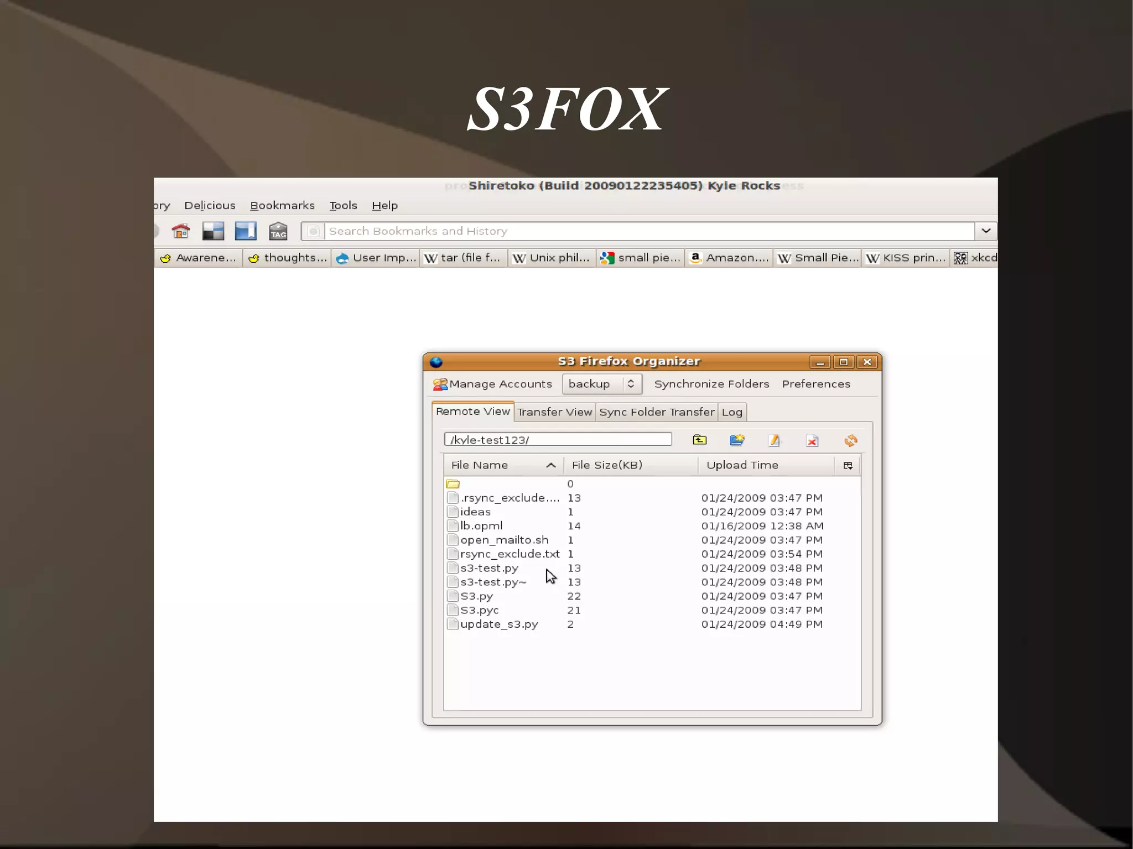The height and width of the screenshot is (849, 1133).
Task: Click the TAG toolbar icon
Action: 278,231
